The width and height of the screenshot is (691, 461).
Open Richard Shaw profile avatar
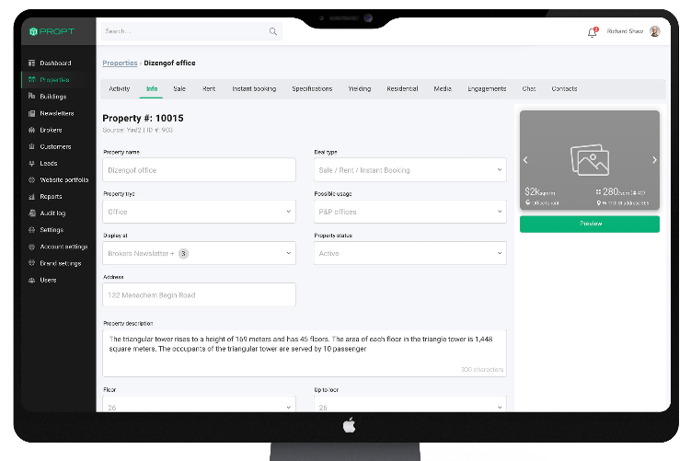coord(655,31)
